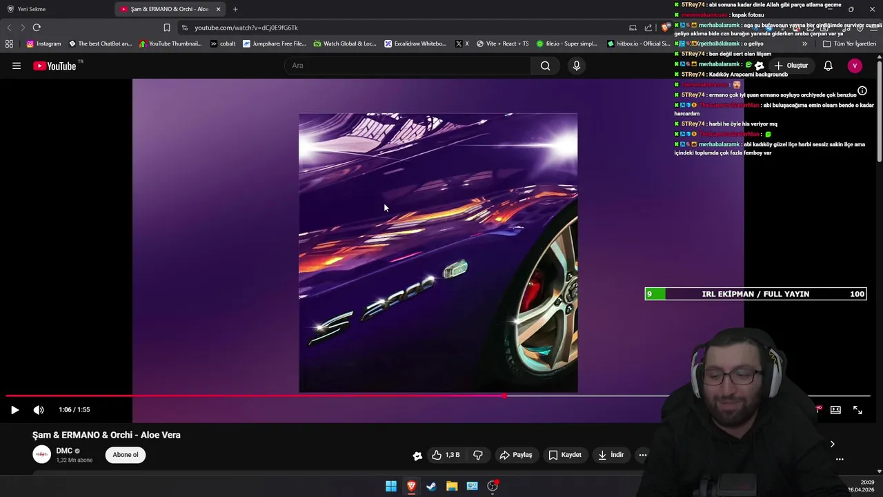Image resolution: width=883 pixels, height=497 pixels.
Task: Mute the video with the speaker icon
Action: coord(39,409)
